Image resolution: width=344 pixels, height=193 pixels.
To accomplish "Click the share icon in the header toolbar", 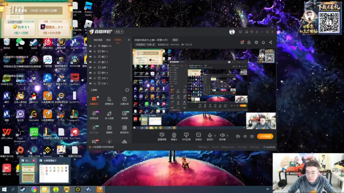I will pos(270,42).
